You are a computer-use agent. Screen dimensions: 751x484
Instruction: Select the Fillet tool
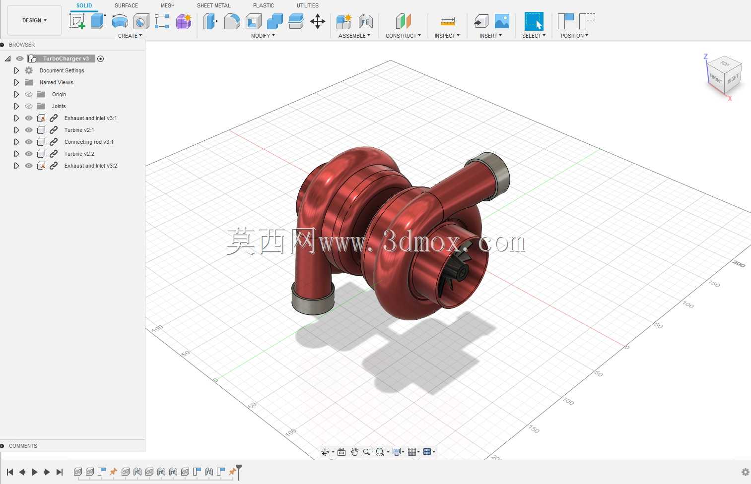232,21
